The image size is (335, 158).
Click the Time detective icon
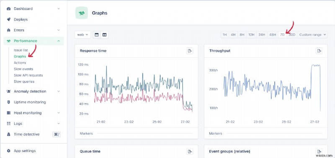pos(8,134)
